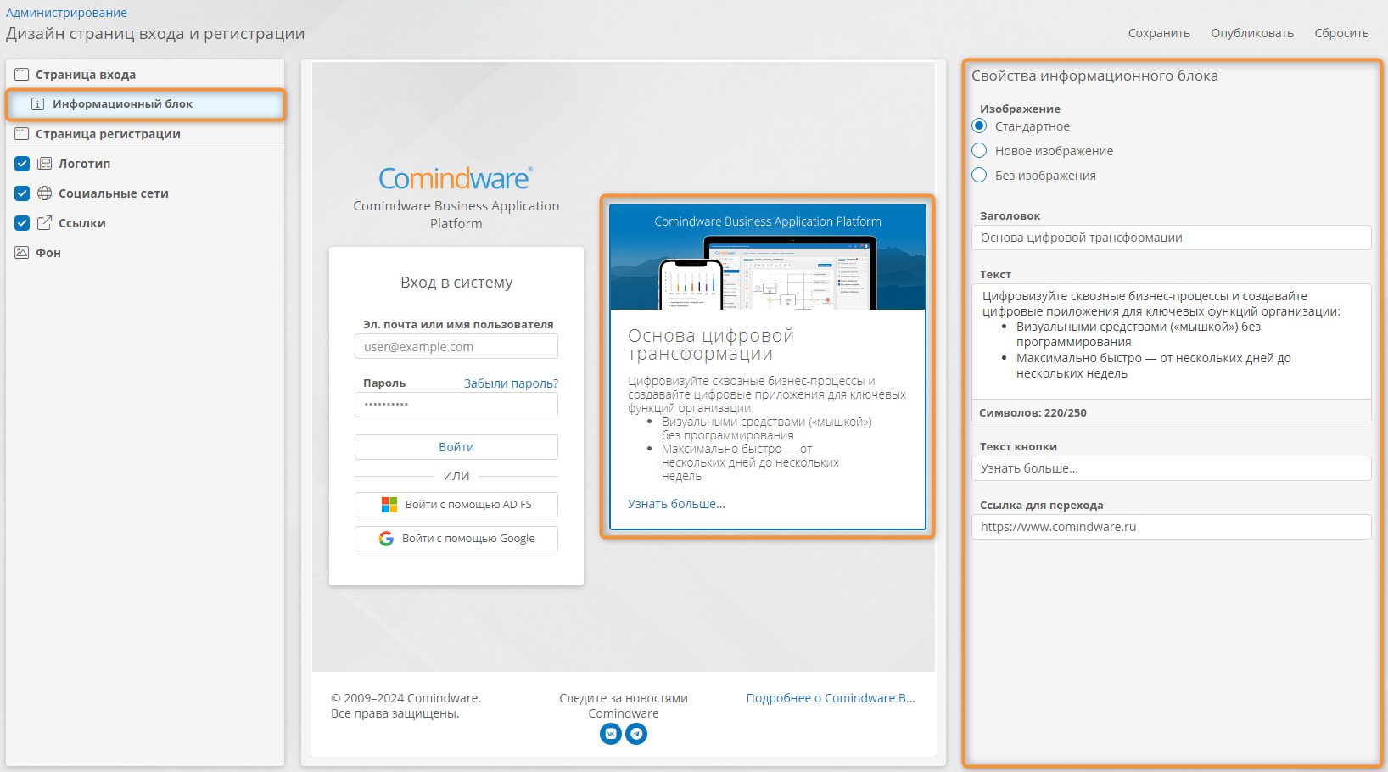Screen dimensions: 1388x772
Task: Click the Google logo on sign-in button
Action: [x=386, y=539]
